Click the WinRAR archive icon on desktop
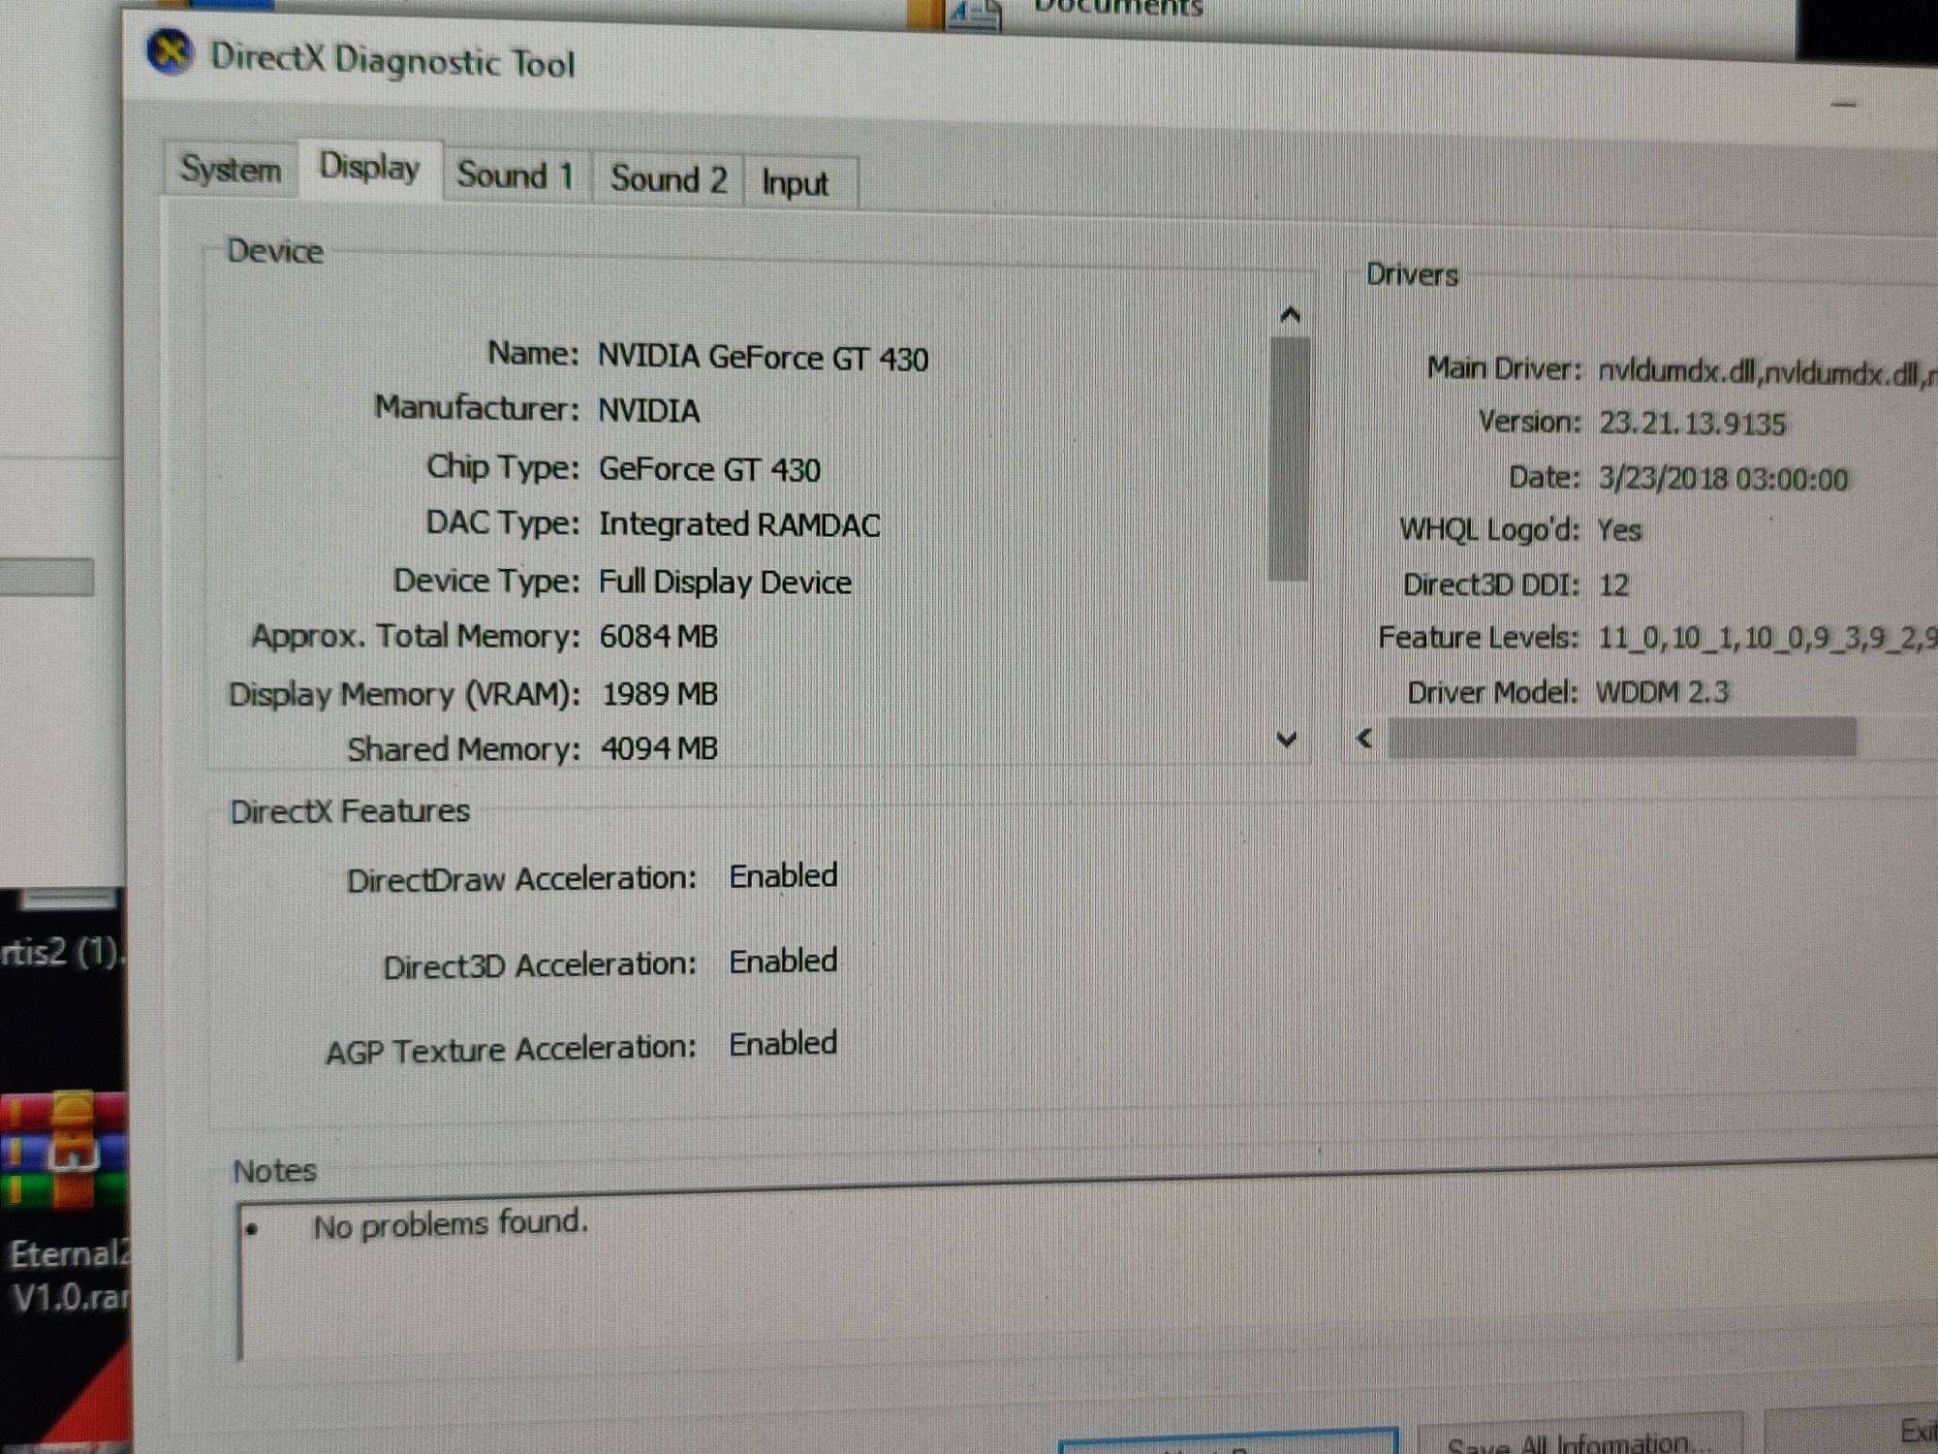 point(64,1151)
